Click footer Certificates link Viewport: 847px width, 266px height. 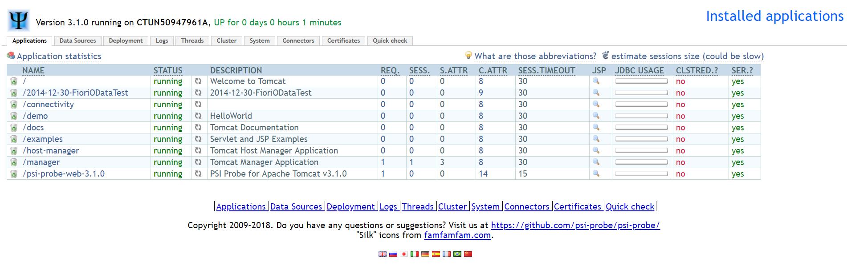tap(578, 206)
